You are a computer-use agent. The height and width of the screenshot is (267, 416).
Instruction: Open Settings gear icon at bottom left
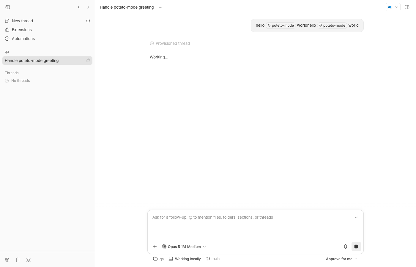point(7,260)
